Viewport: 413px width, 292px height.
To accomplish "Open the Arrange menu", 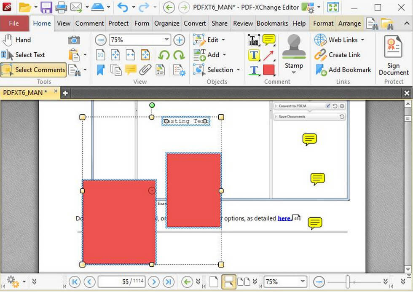I will pyautogui.click(x=349, y=24).
